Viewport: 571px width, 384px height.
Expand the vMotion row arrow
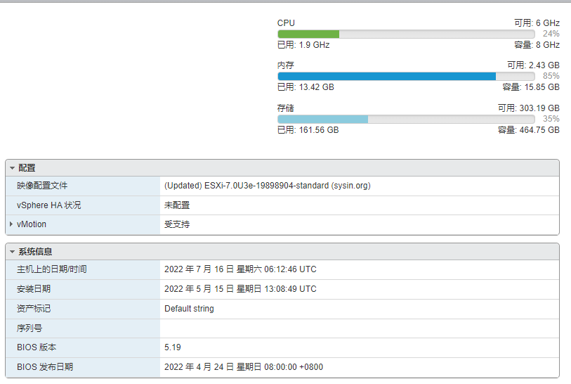pyautogui.click(x=11, y=224)
